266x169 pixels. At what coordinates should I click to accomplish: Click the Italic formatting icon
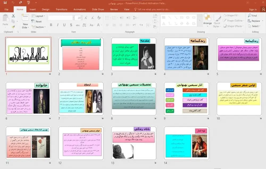58,25
